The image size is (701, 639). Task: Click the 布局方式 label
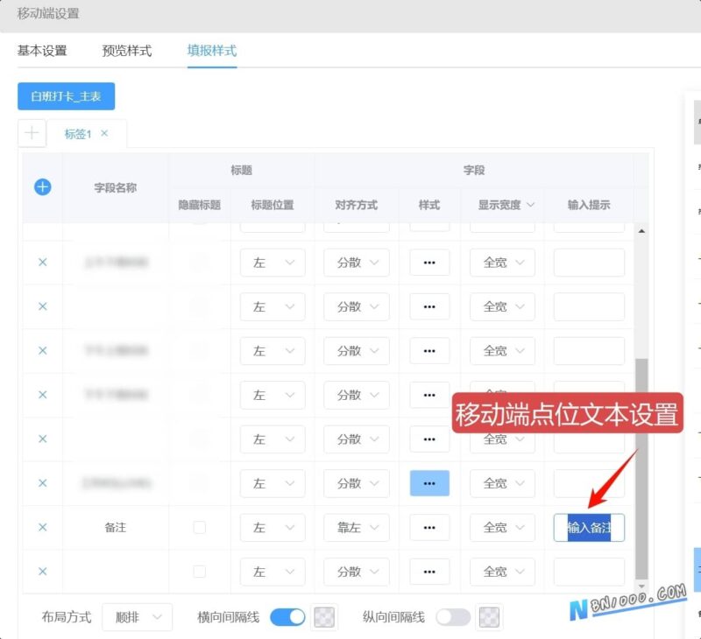pos(67,617)
